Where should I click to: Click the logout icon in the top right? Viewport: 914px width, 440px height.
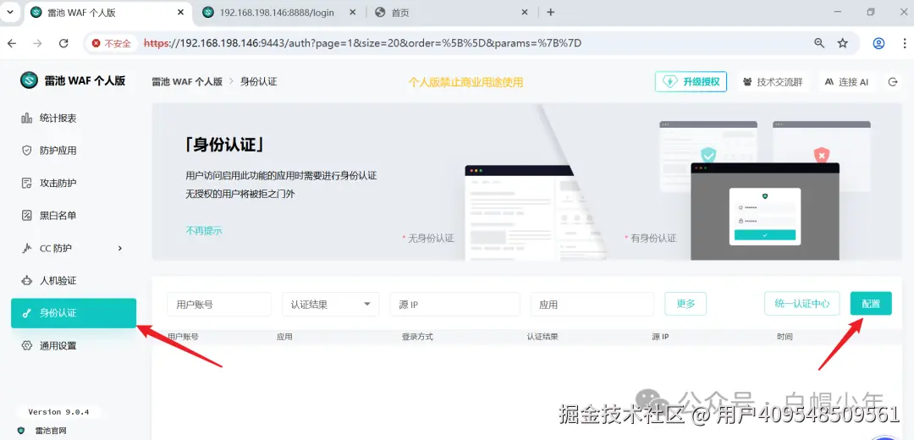coord(893,82)
